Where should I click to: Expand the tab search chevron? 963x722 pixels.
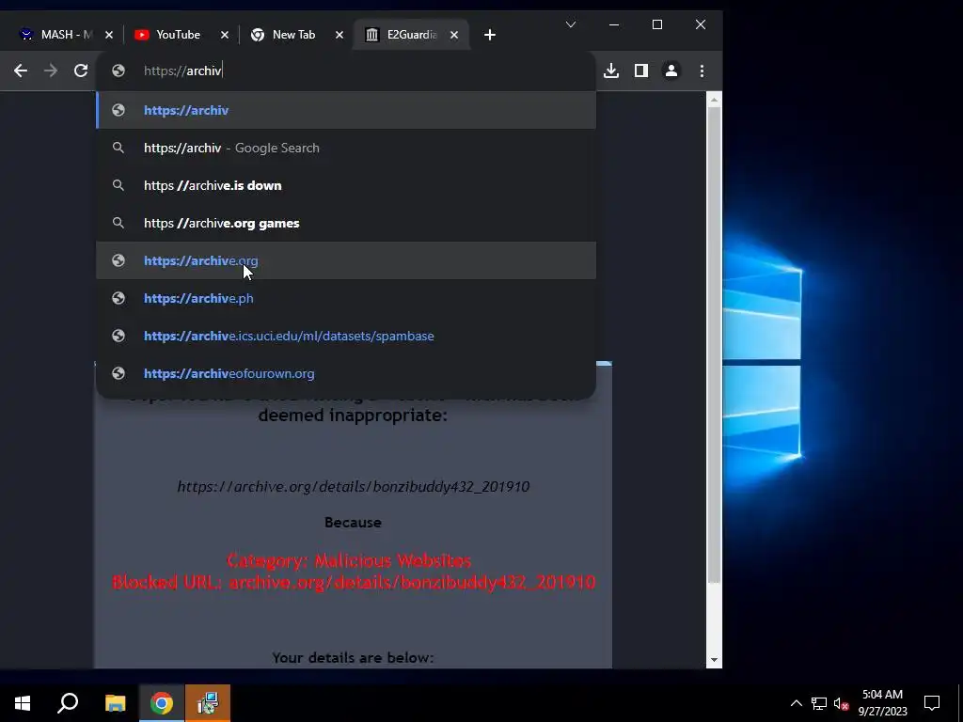tap(571, 24)
